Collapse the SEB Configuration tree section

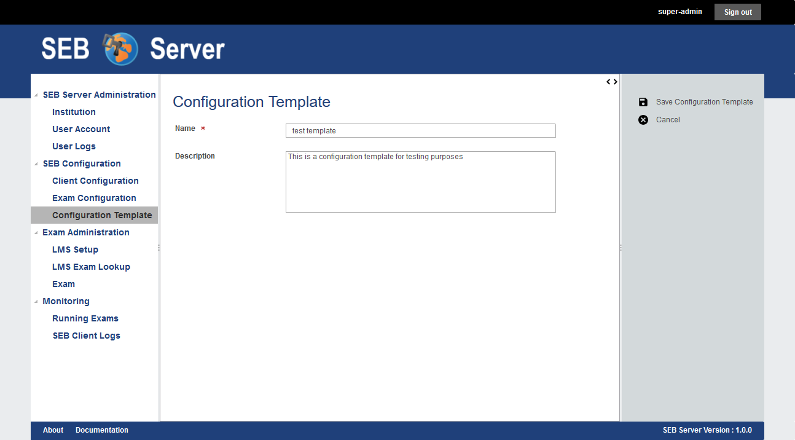tap(36, 164)
